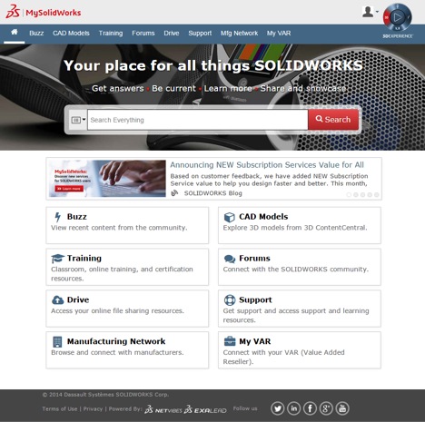Viewport: 425px width, 422px height.
Task: Click 'Browse and connect with manufacturers.' text
Action: (x=117, y=352)
